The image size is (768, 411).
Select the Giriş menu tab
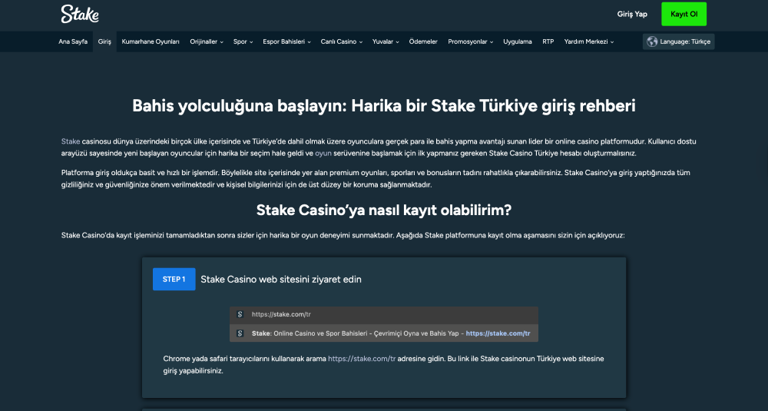coord(104,41)
